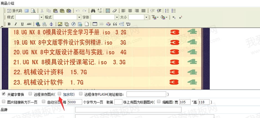Click the stacked multiple images upload icon
This screenshot has width=260, height=118.
67,24
